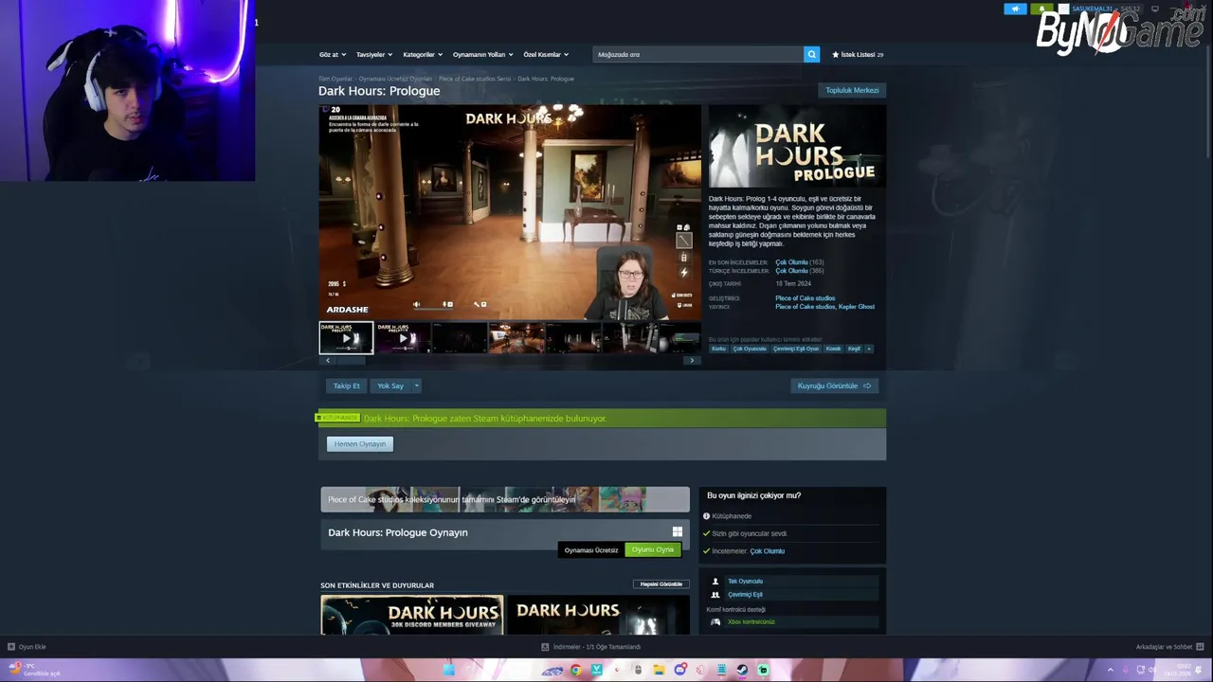Screen dimensions: 1213x682
Task: Expand the Tavsiyeler menu
Action: 374,54
